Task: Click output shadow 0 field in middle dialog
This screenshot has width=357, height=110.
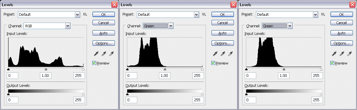Action: point(131,100)
